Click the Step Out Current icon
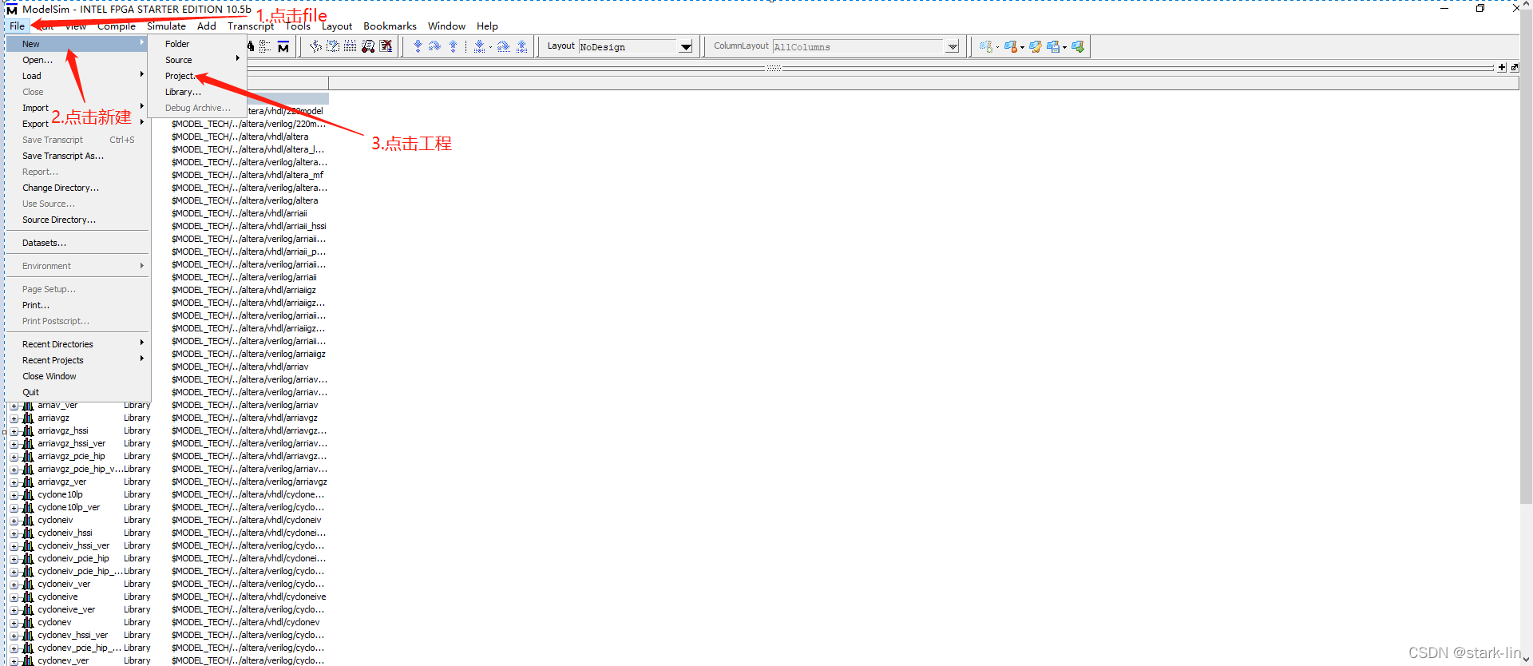 [x=521, y=46]
